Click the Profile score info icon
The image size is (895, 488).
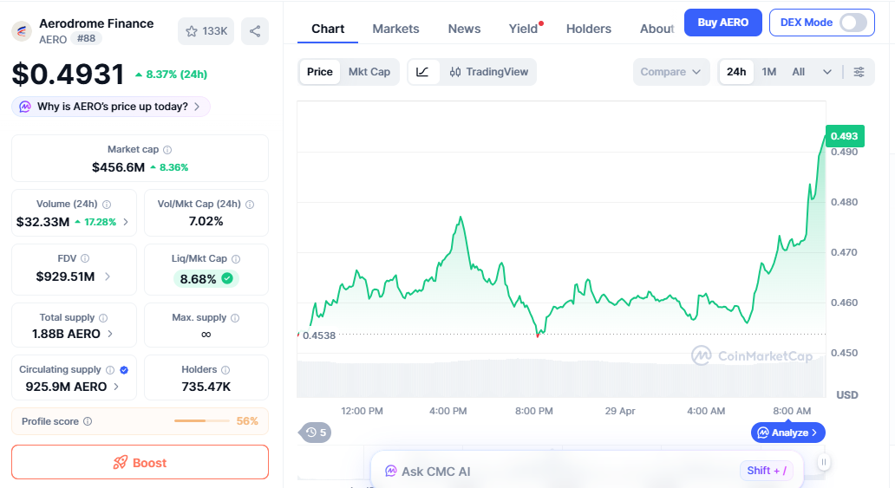pyautogui.click(x=88, y=421)
